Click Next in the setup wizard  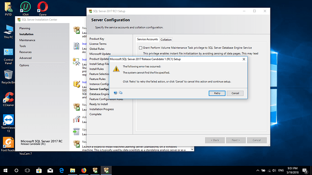(236, 140)
